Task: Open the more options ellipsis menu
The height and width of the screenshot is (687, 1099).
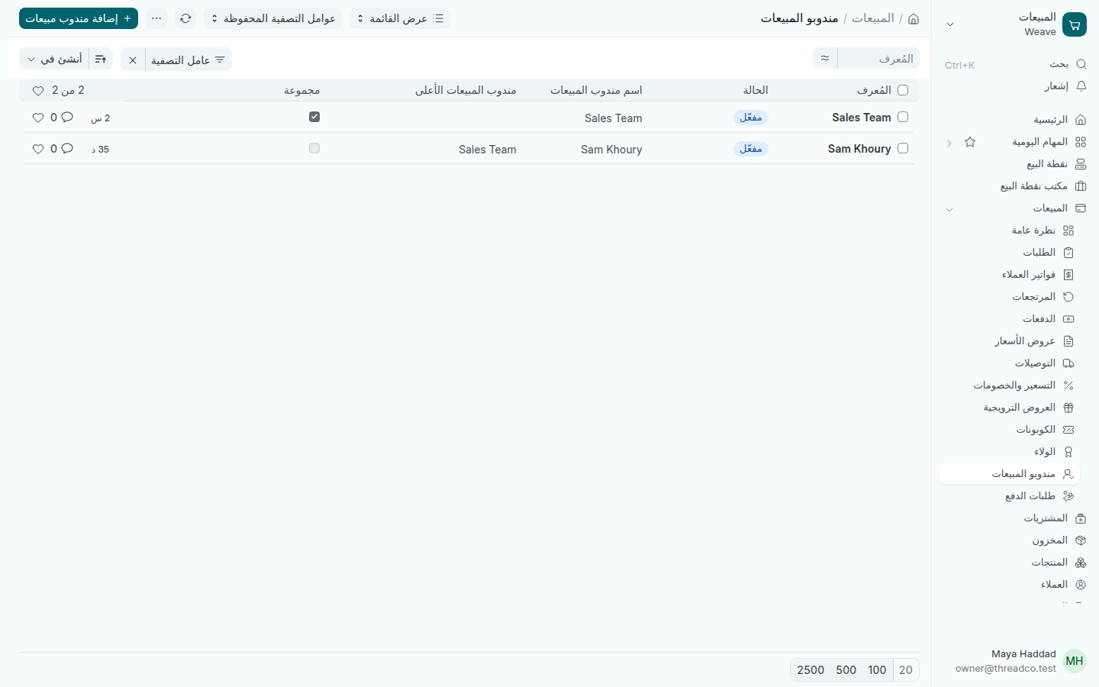Action: point(156,18)
